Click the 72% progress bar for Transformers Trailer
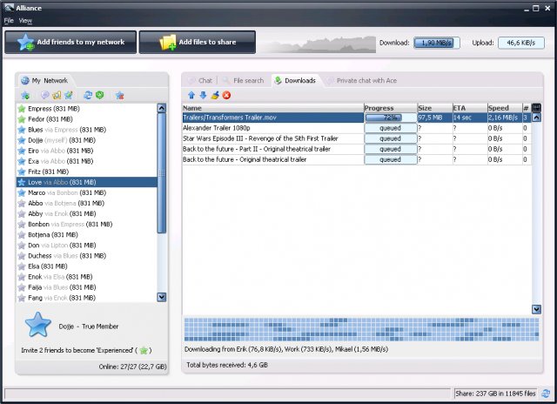 tap(391, 118)
